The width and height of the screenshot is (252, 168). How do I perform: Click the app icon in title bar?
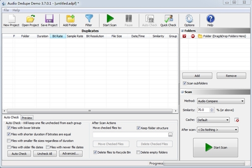(4, 3)
